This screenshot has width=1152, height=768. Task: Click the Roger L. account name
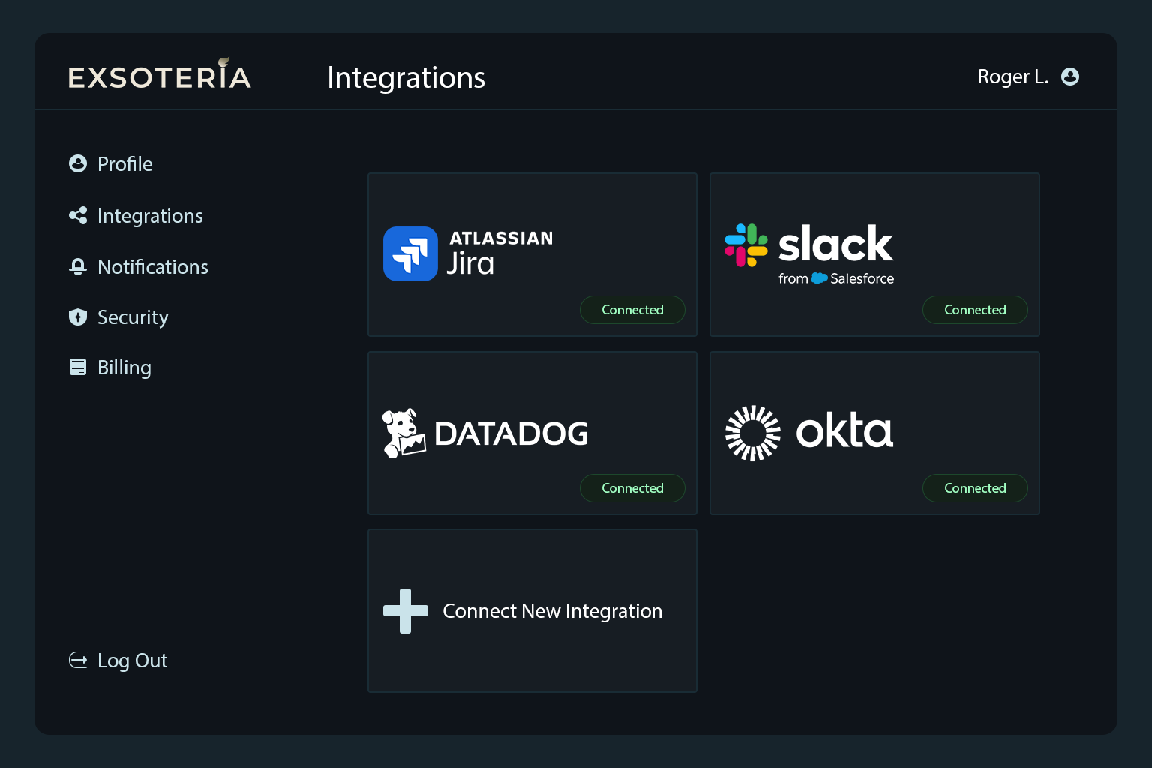coord(1012,76)
